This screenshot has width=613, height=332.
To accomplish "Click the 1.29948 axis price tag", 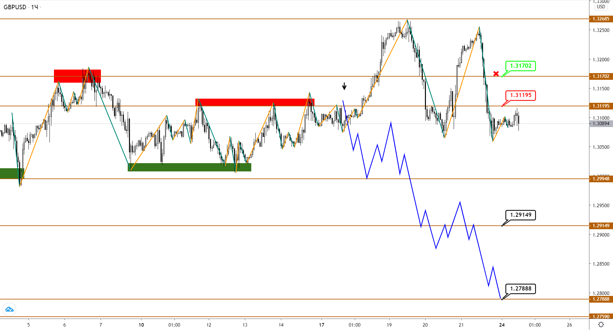I will [x=601, y=179].
